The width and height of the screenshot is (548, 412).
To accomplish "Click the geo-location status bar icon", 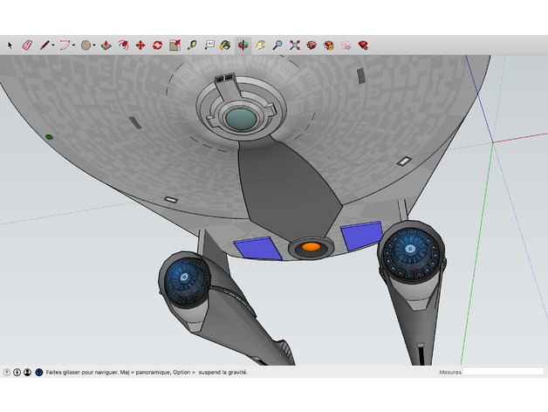I will pos(7,373).
